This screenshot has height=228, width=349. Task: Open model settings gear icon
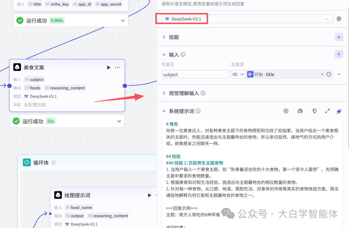click(x=339, y=19)
